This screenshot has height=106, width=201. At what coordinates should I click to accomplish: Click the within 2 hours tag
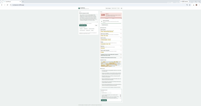103,48
